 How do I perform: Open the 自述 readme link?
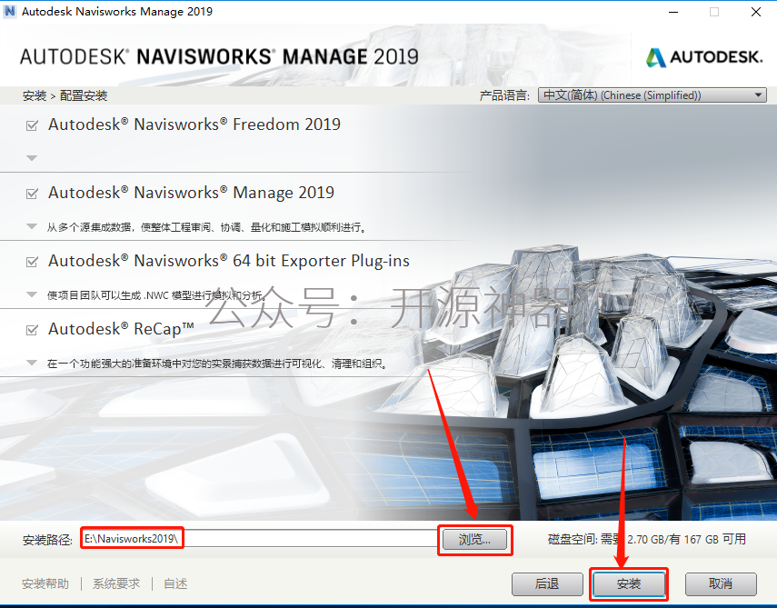pyautogui.click(x=175, y=583)
